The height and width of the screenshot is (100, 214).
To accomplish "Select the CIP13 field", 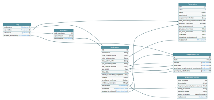I will point(192,10).
